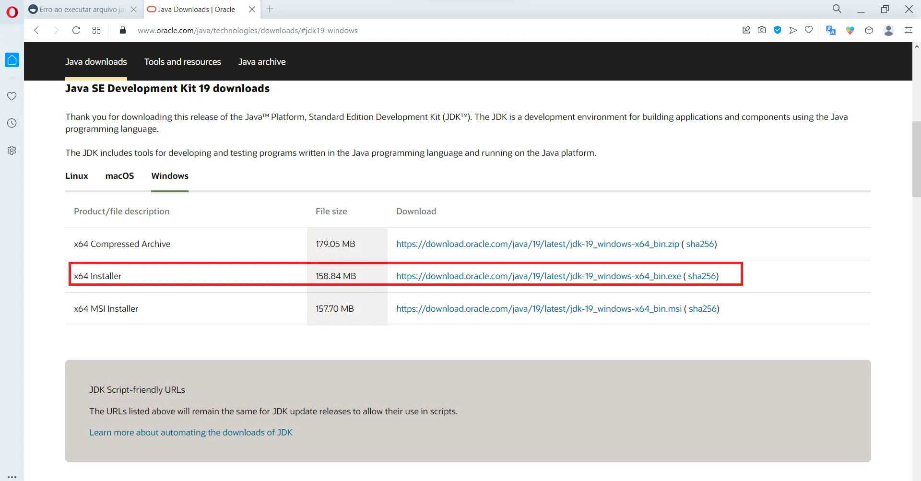The height and width of the screenshot is (481, 921).
Task: Go back to the previous page
Action: (36, 30)
